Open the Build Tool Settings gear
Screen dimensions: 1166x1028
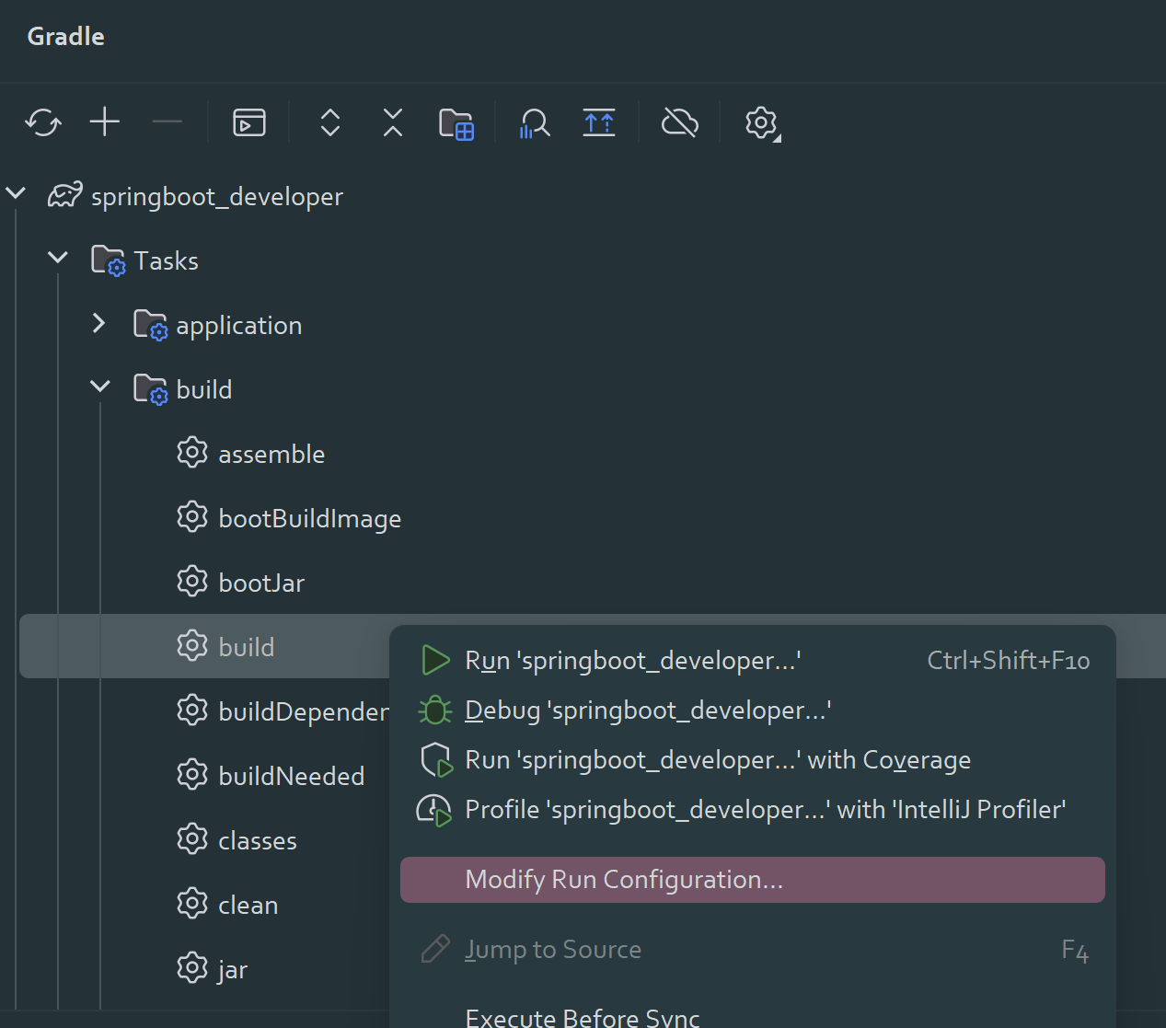[762, 122]
